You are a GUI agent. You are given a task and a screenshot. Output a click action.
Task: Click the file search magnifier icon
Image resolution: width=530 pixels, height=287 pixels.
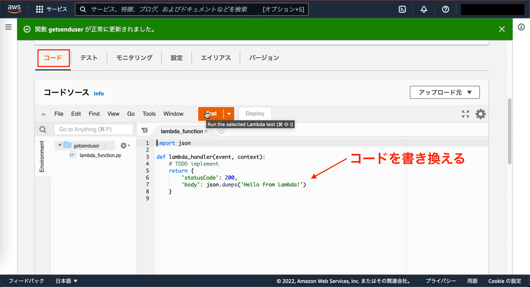coord(43,130)
